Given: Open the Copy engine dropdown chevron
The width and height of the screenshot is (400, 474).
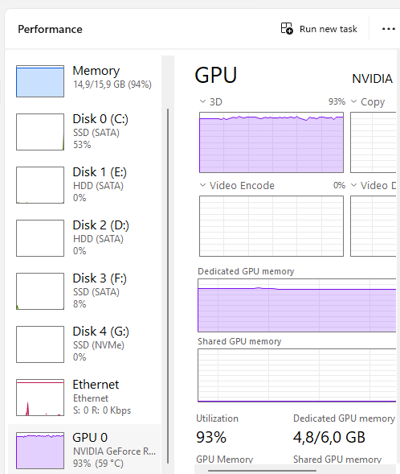Looking at the screenshot, I should pyautogui.click(x=354, y=101).
